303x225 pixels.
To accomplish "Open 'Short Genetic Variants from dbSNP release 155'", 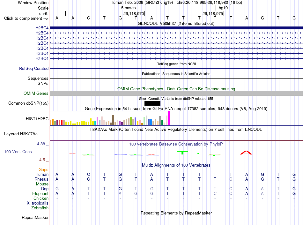I will 176,99.
